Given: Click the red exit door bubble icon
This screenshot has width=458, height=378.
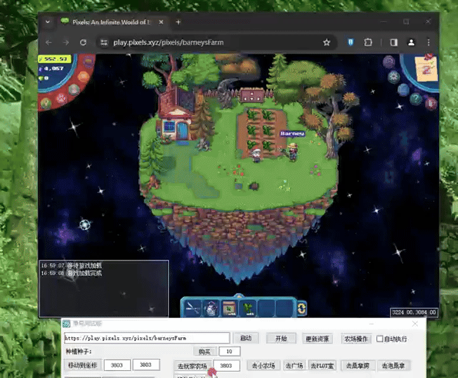Looking at the screenshot, I should click(x=431, y=103).
